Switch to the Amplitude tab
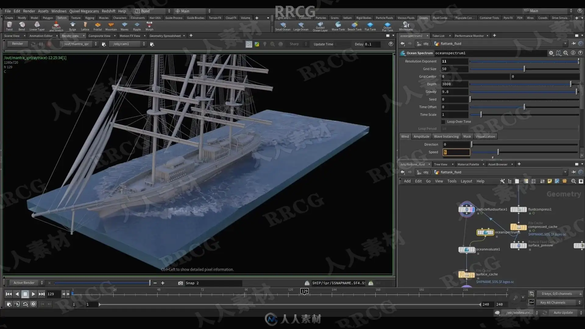 [x=421, y=136]
